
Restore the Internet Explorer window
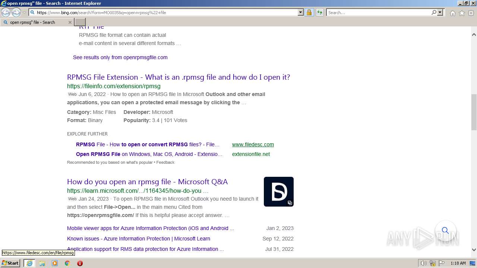(x=466, y=3)
